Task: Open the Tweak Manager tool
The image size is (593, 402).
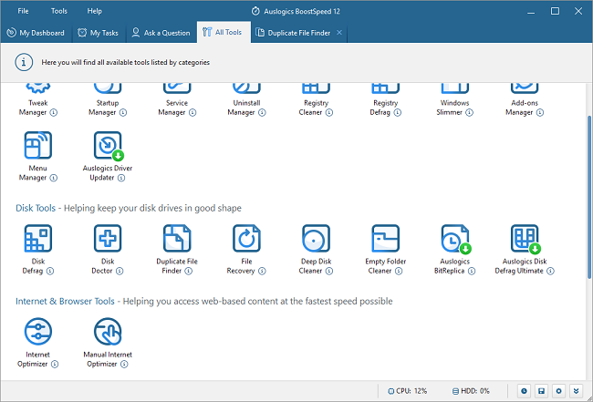Action: coord(37,88)
